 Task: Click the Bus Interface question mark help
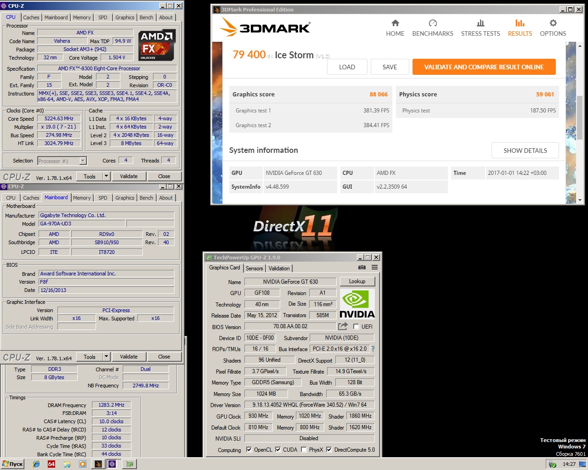tap(373, 349)
